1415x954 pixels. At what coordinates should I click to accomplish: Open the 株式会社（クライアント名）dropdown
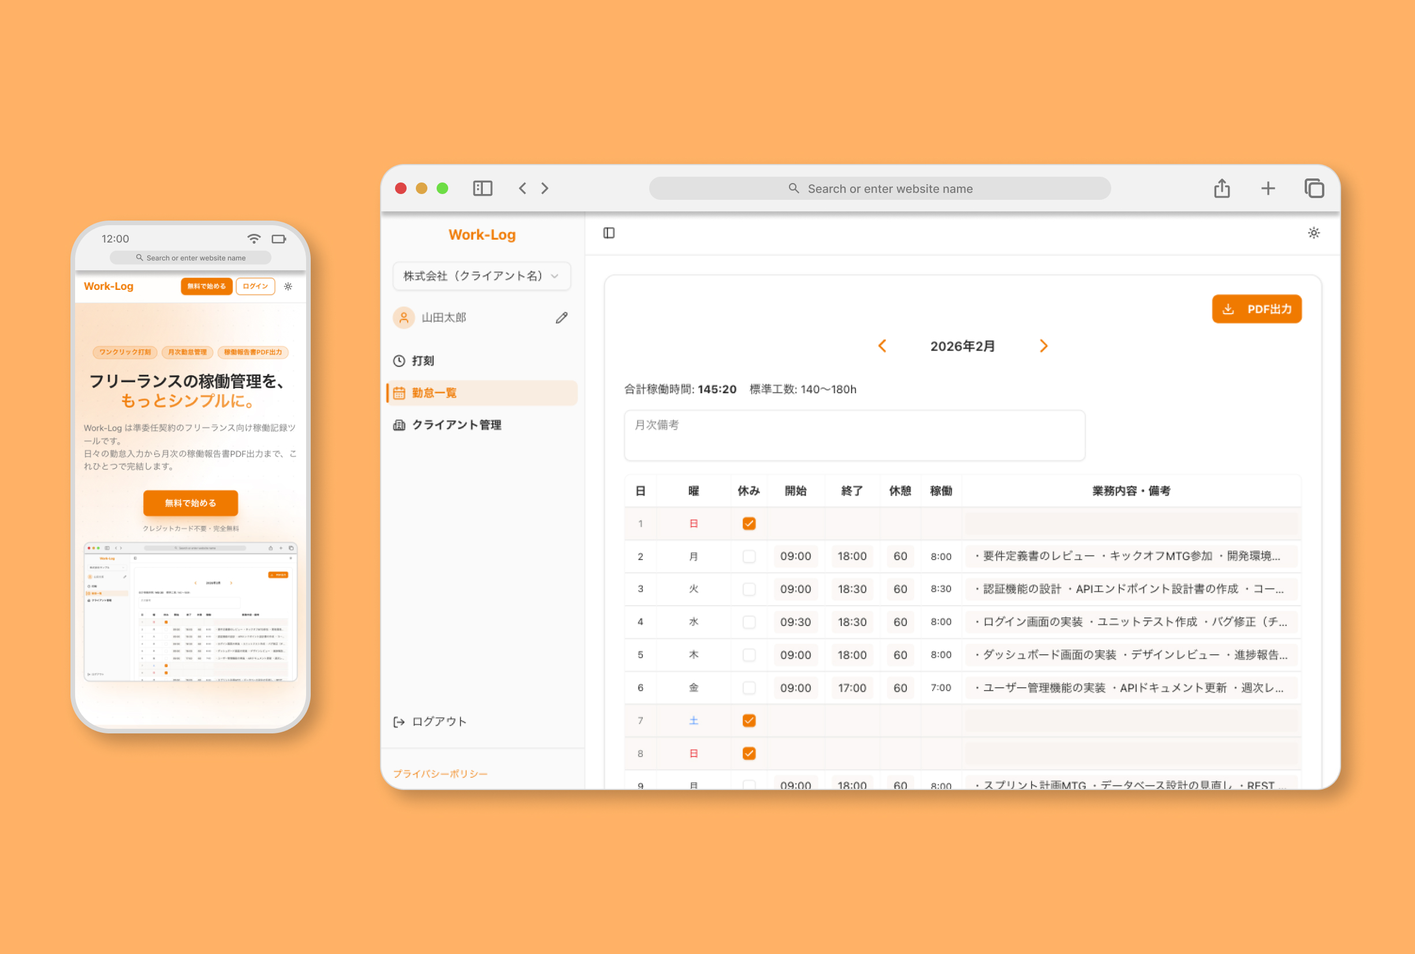point(481,275)
